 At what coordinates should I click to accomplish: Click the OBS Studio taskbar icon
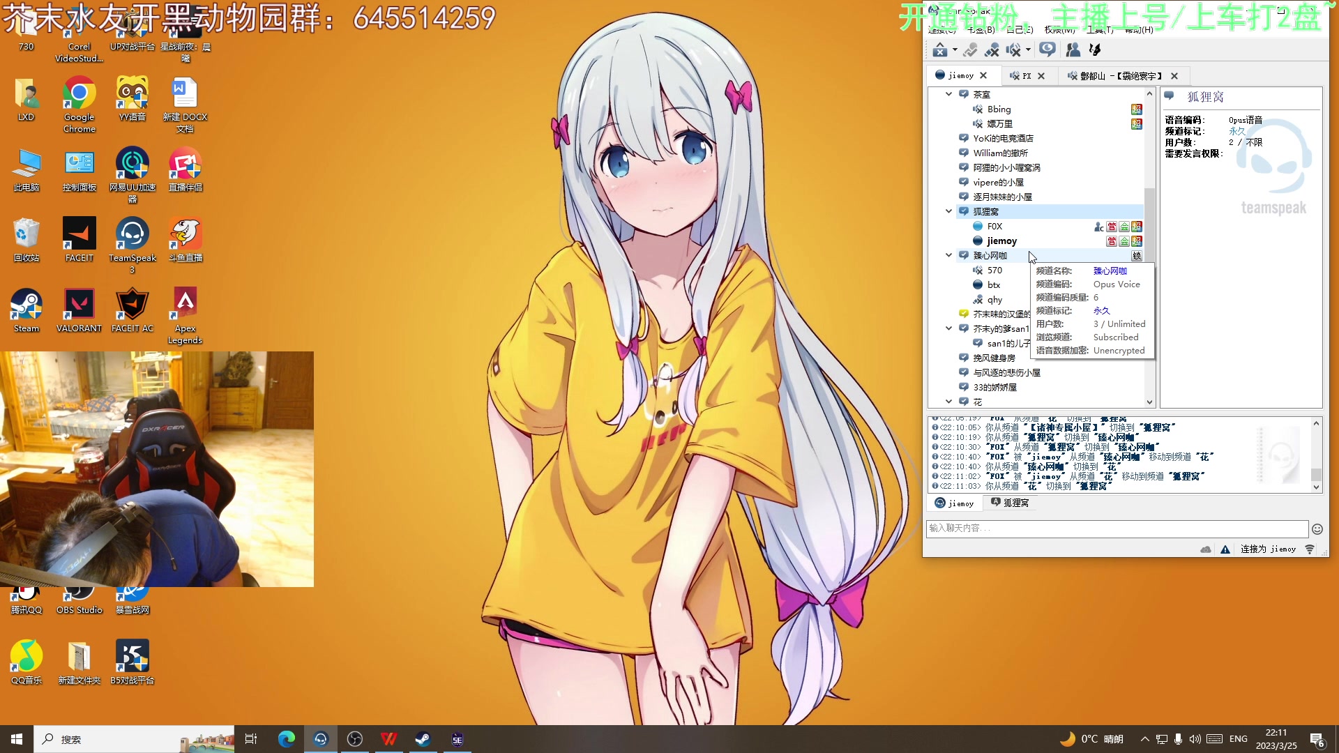(x=355, y=739)
